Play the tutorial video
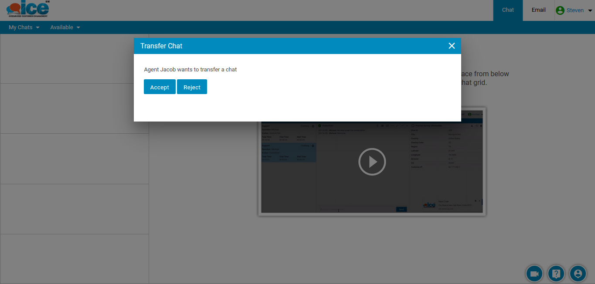This screenshot has width=595, height=284. (372, 162)
